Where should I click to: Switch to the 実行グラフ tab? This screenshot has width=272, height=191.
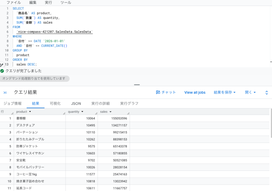[129, 104]
